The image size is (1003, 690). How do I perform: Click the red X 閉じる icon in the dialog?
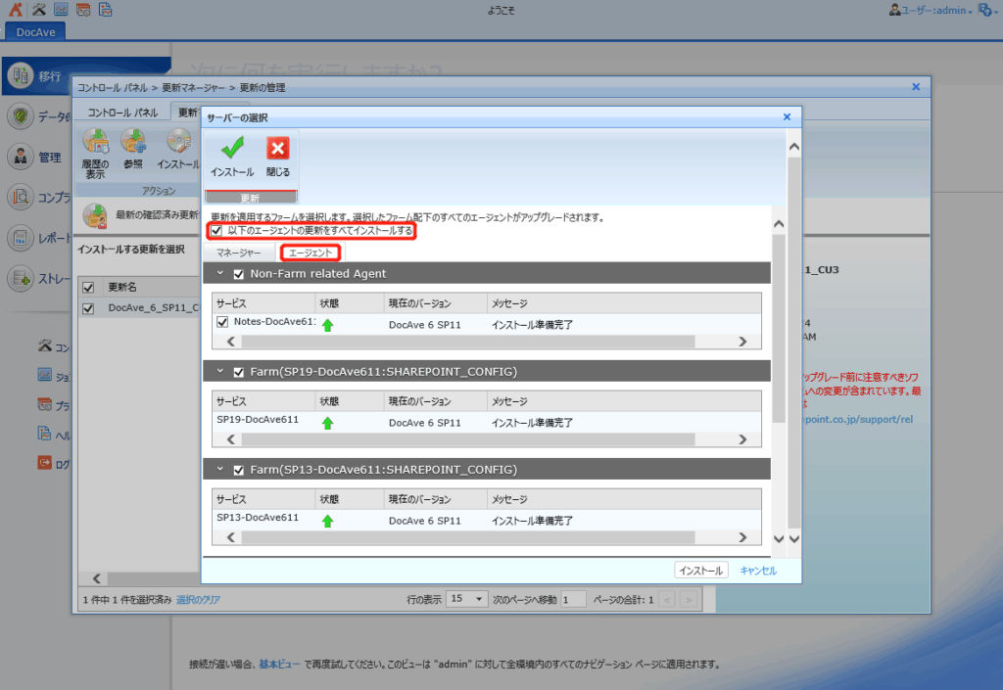[x=277, y=149]
